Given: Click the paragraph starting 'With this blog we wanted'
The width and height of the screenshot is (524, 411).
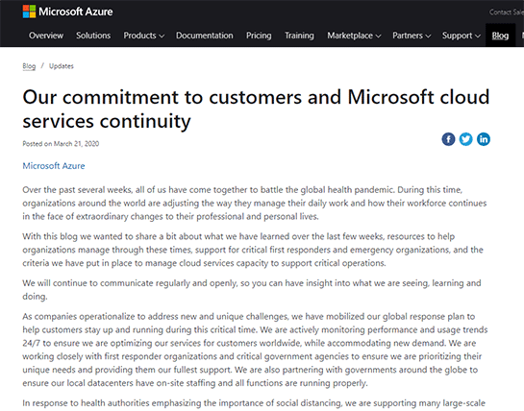Looking at the screenshot, I should click(x=253, y=250).
